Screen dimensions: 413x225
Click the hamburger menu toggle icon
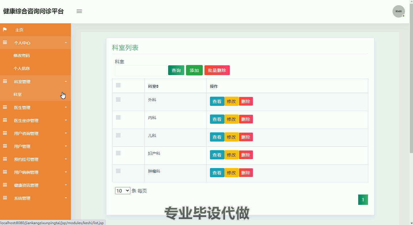[x=79, y=11]
